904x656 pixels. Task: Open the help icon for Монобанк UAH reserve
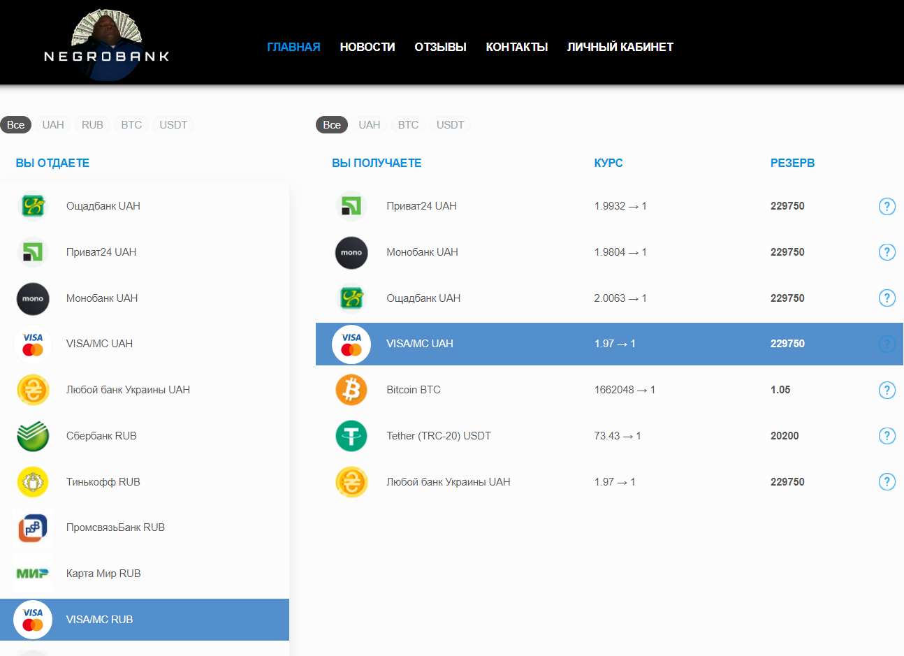887,252
